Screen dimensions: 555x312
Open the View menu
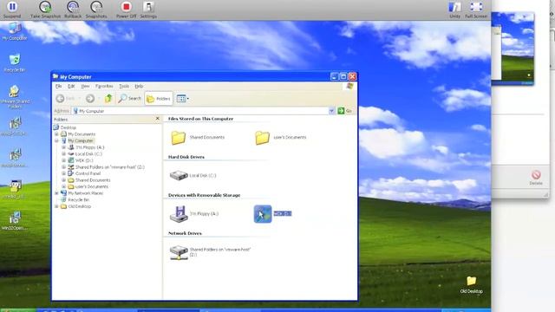tap(85, 86)
